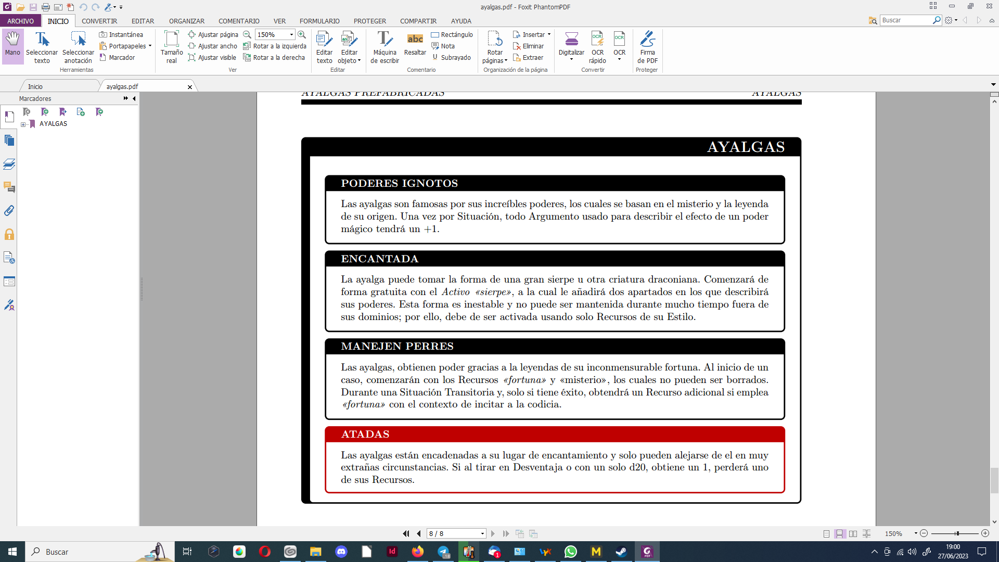Rotate view: Rotar a la izquierda
999x562 pixels.
pyautogui.click(x=275, y=46)
